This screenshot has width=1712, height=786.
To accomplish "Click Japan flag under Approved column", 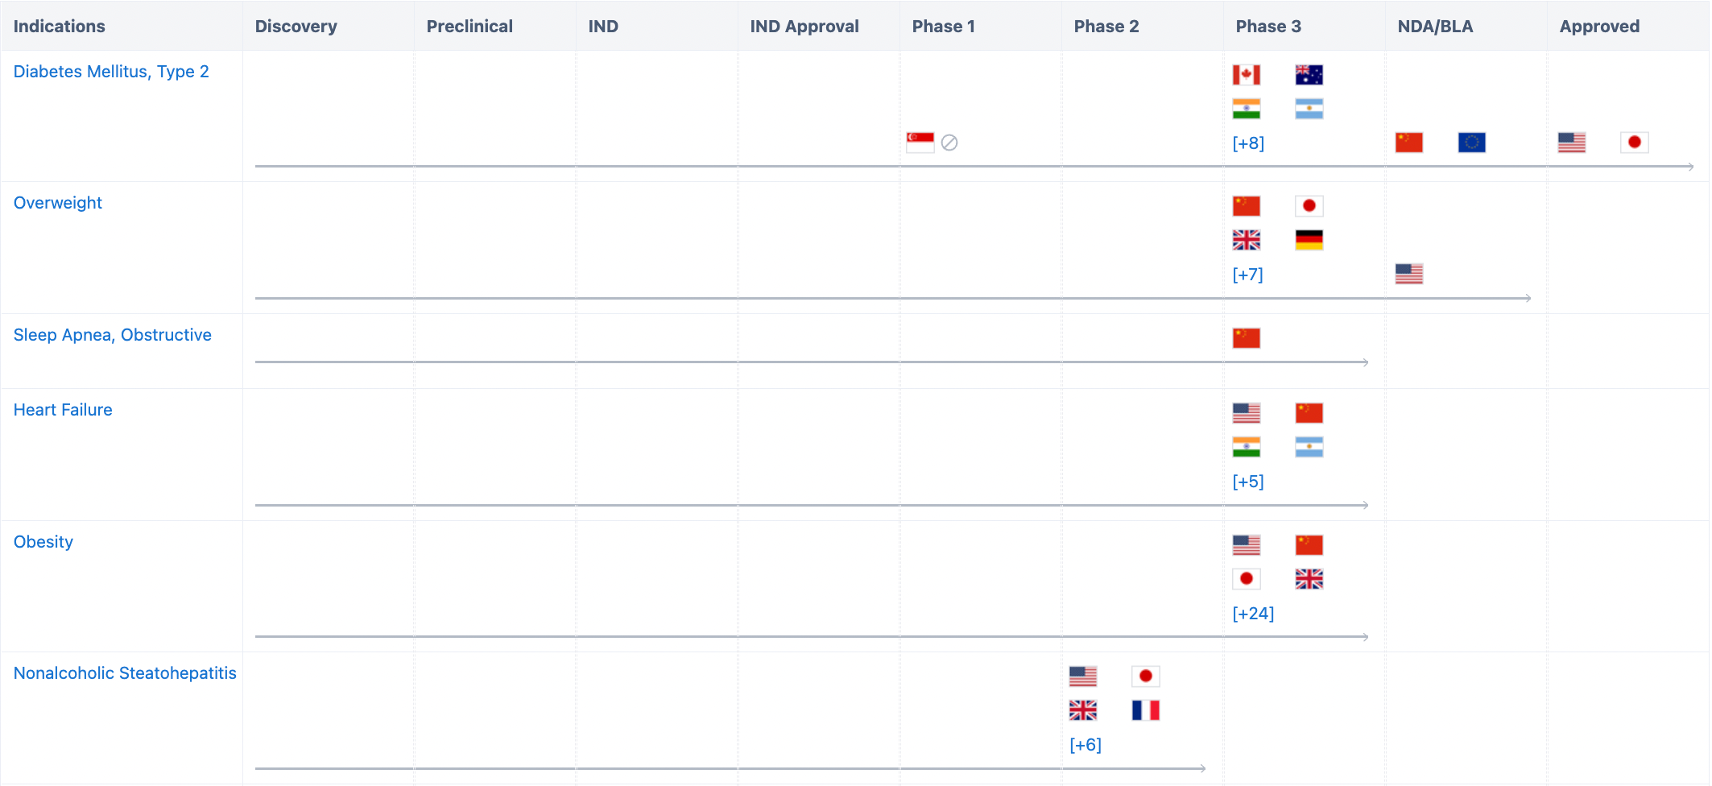I will (x=1634, y=143).
